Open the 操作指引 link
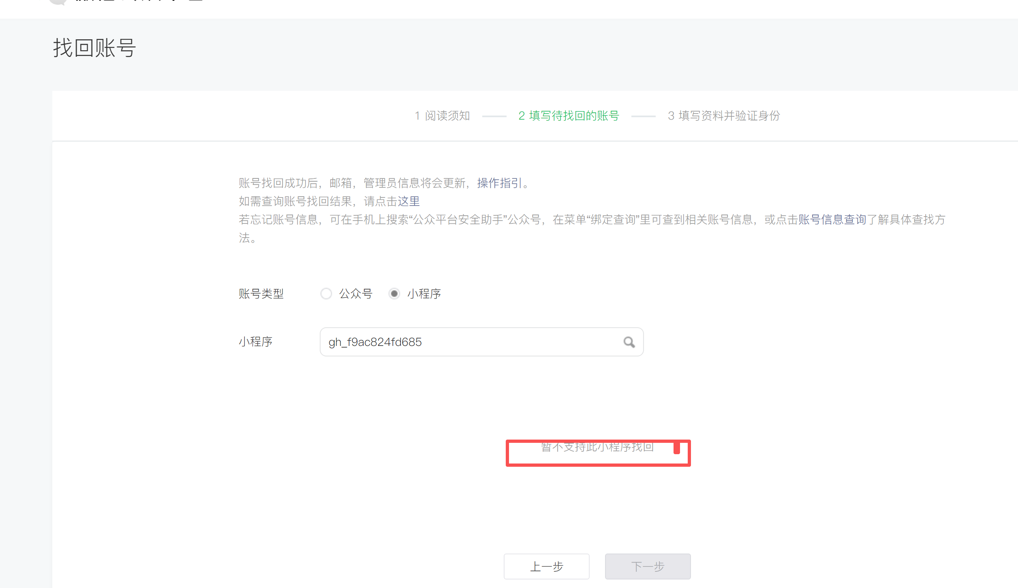 (x=499, y=183)
